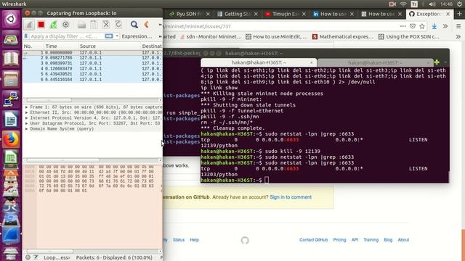Open the Wi-Fi network indicator

(403, 4)
